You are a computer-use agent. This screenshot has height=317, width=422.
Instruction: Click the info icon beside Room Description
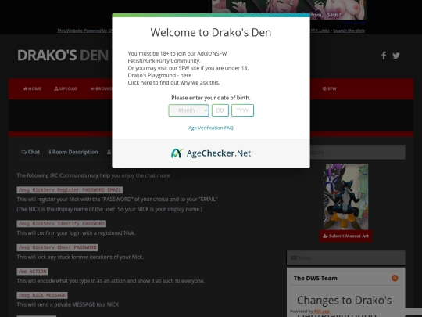point(50,152)
